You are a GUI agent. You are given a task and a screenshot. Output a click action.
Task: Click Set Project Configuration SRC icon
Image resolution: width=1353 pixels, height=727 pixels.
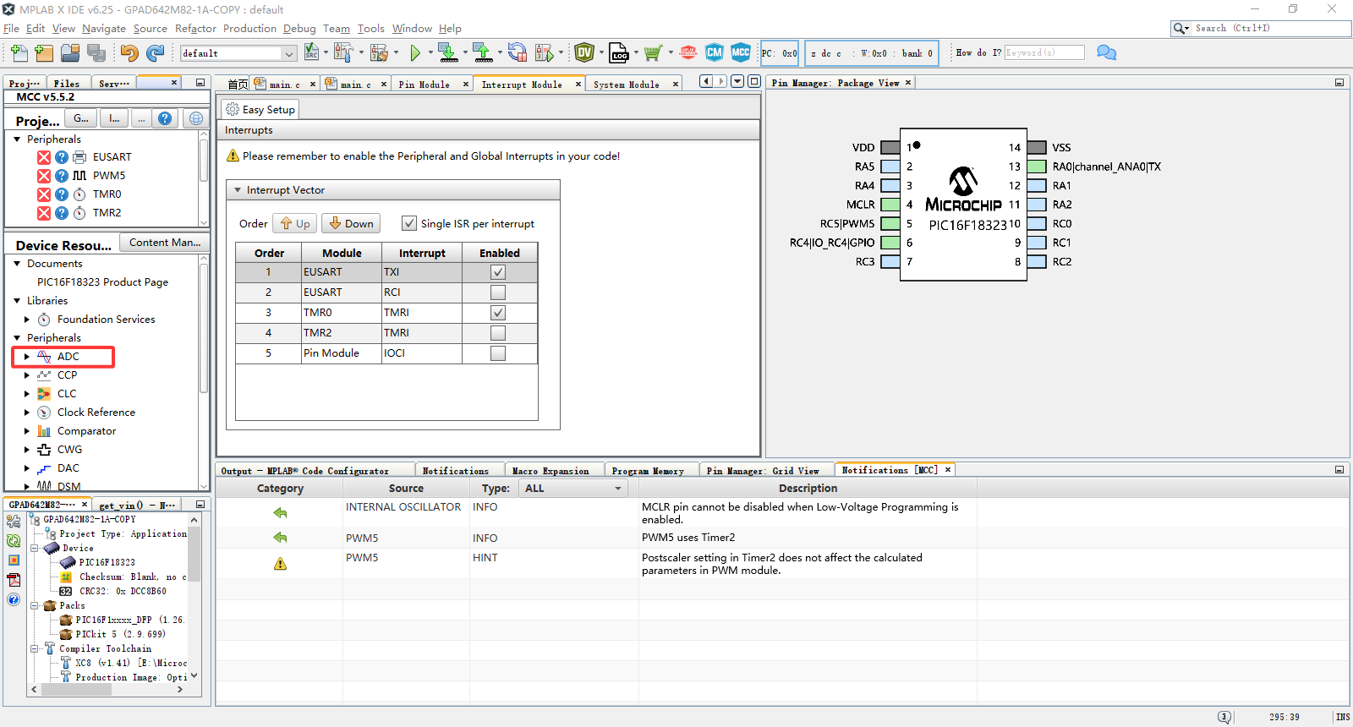(311, 52)
